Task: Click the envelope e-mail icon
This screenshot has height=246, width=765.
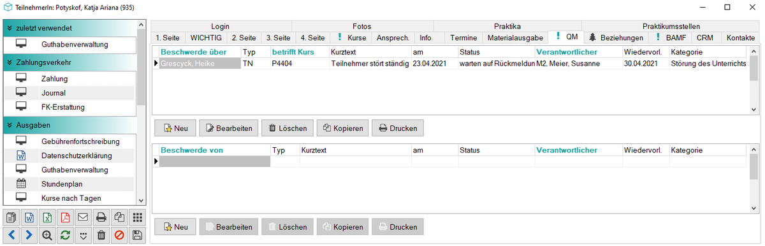Action: click(x=83, y=217)
